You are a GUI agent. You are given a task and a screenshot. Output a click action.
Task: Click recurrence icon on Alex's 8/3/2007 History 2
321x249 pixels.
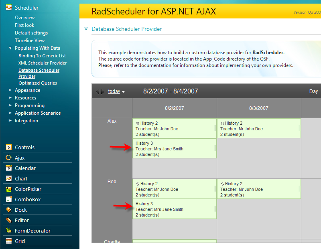(x=222, y=123)
